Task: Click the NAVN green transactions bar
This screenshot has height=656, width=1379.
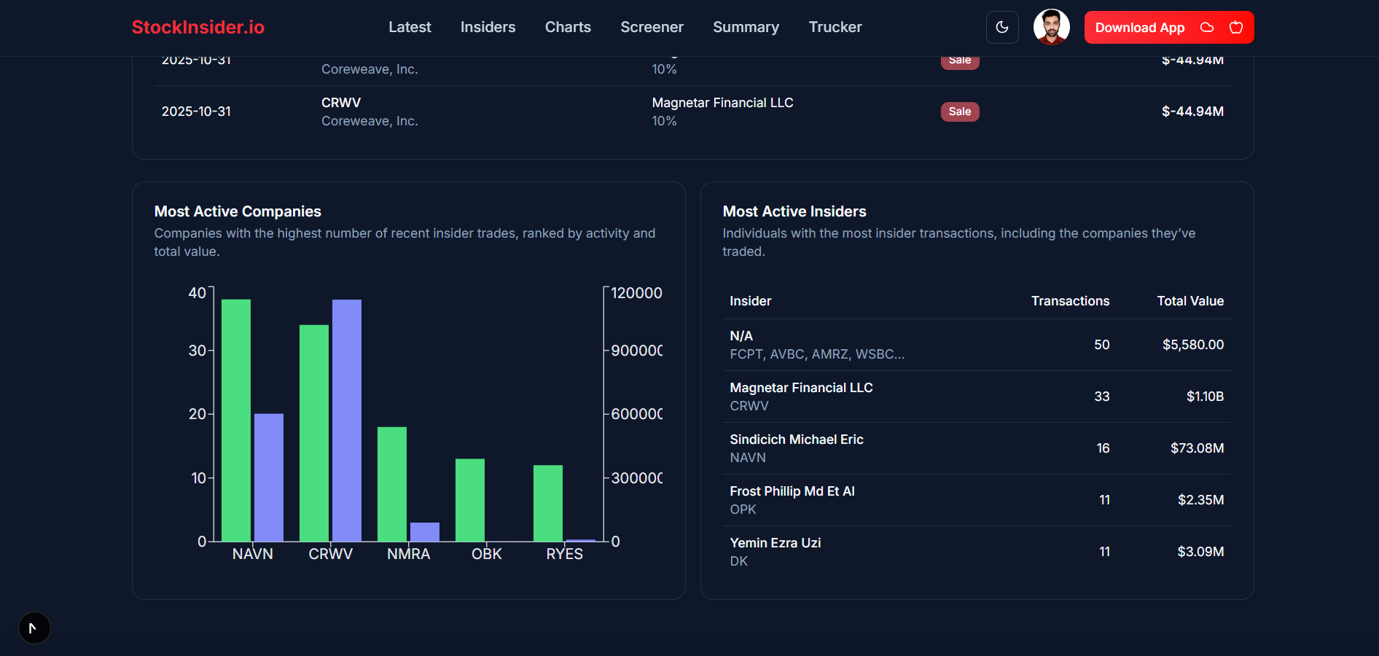Action: pyautogui.click(x=236, y=421)
